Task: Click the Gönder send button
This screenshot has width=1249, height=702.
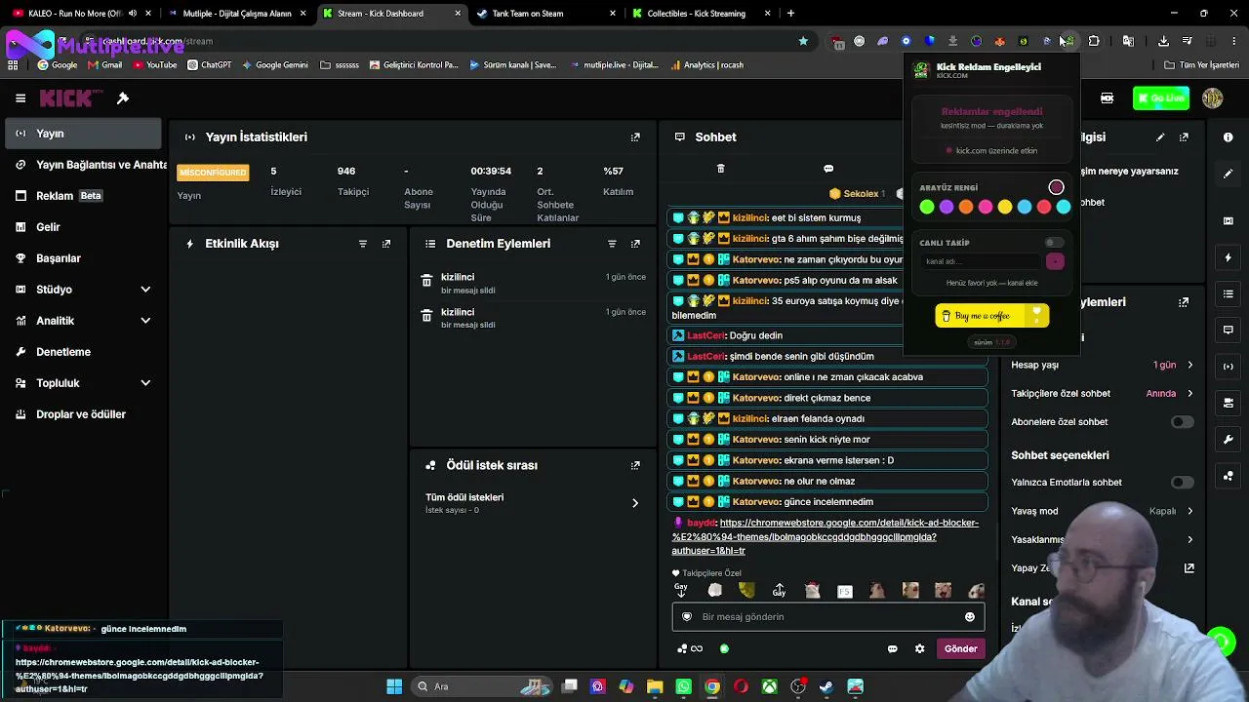Action: [960, 648]
